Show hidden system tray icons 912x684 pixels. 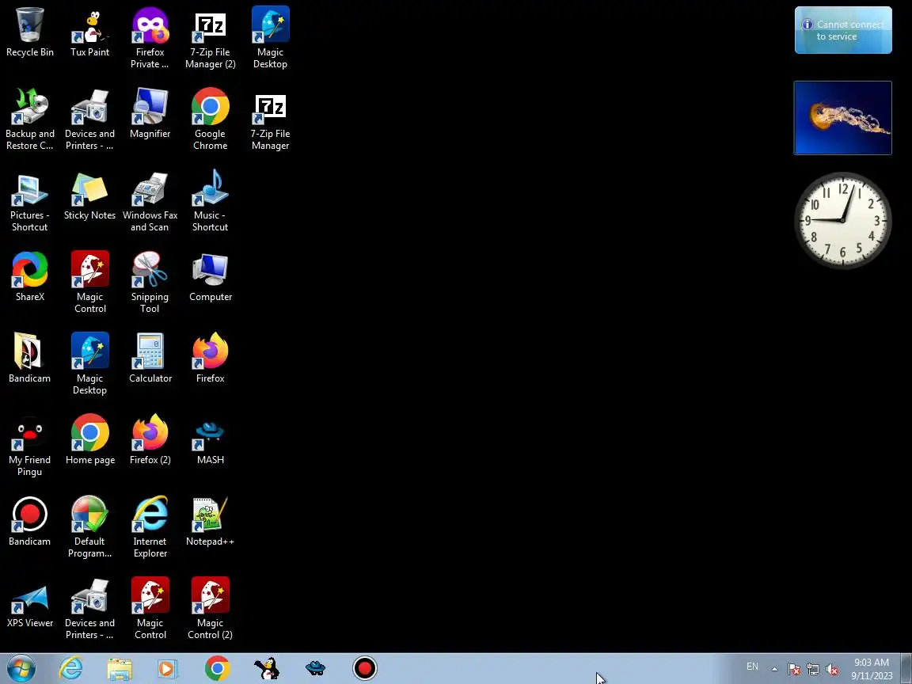(x=775, y=669)
